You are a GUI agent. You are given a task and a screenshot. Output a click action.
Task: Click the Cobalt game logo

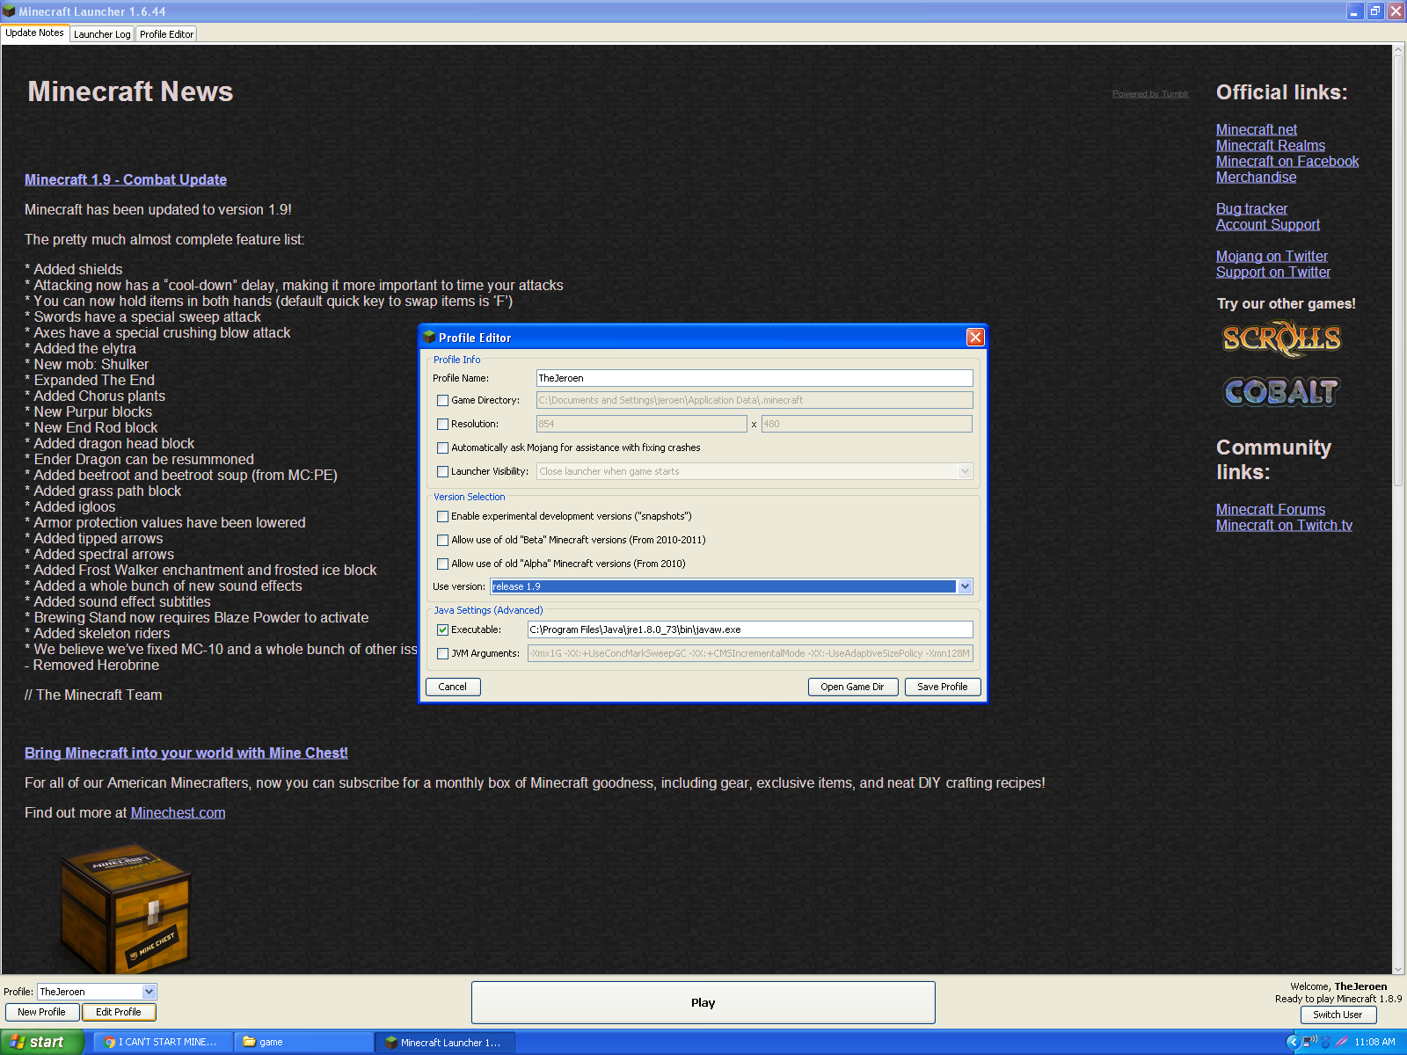(x=1281, y=391)
